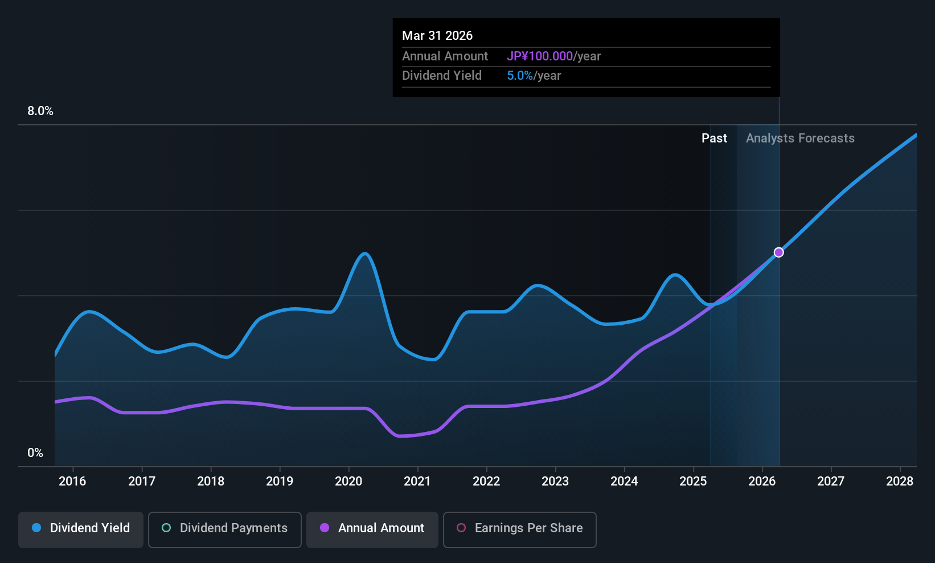Click the 2018 x-axis label

coord(211,482)
